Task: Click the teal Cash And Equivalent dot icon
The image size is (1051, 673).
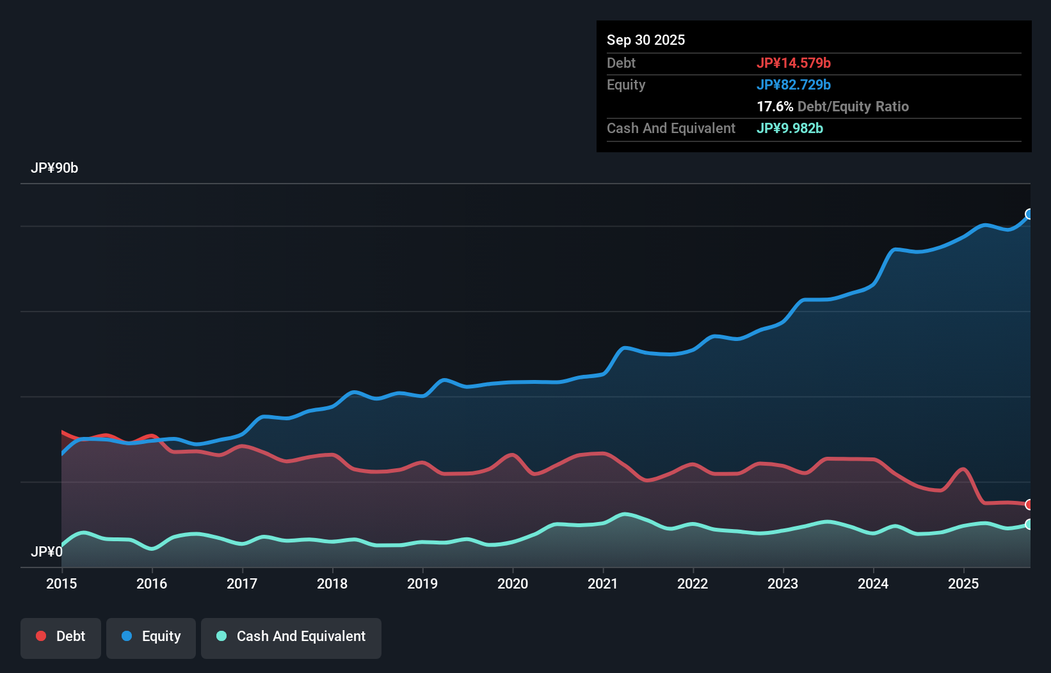Action: [x=221, y=636]
